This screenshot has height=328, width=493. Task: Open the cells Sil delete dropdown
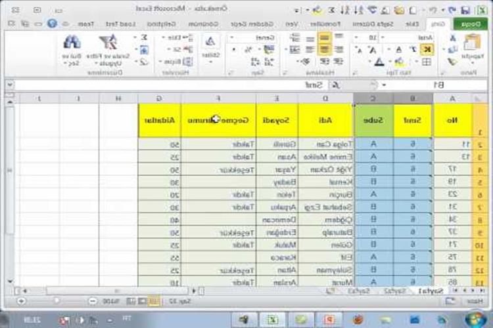pos(180,50)
